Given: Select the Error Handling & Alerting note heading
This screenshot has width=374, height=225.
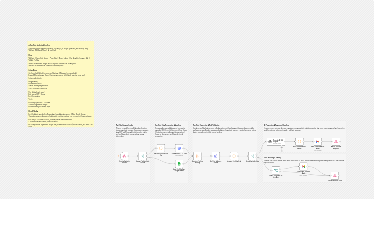Looking at the screenshot, I should tap(272, 158).
